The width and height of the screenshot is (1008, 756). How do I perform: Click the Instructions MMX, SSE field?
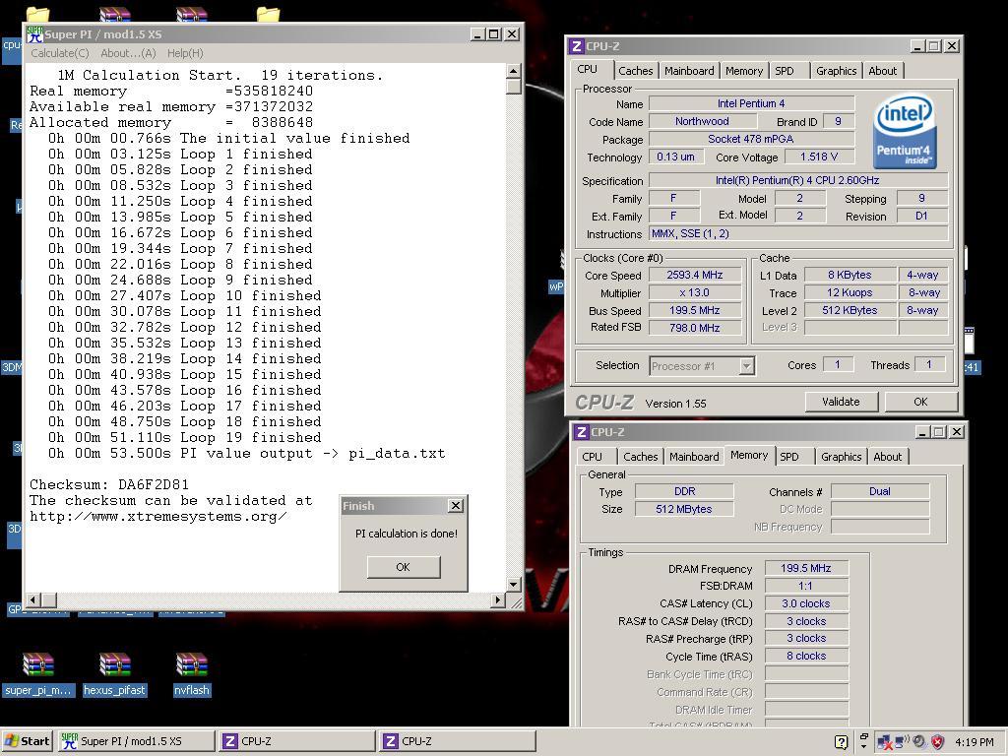coord(798,234)
